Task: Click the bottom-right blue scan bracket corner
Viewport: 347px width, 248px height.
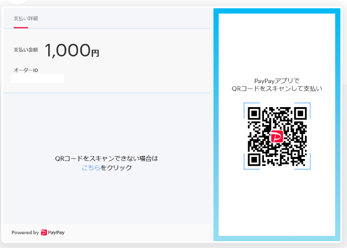Action: (303, 162)
